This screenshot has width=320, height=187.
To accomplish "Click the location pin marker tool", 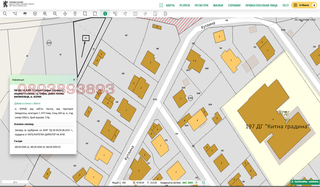I will 75,14.
